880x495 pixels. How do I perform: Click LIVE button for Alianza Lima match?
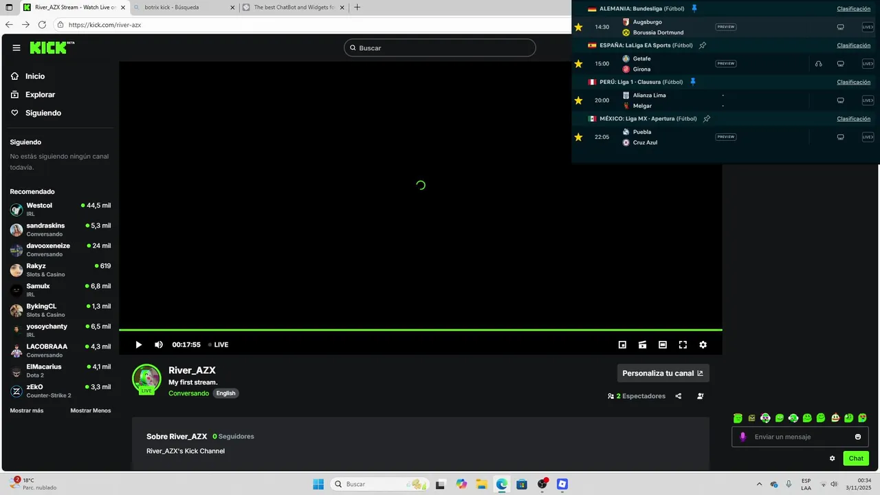click(x=868, y=100)
